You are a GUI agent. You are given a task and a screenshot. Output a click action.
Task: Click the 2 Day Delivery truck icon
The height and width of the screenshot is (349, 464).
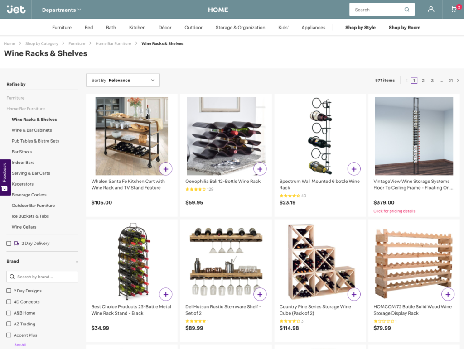point(16,243)
